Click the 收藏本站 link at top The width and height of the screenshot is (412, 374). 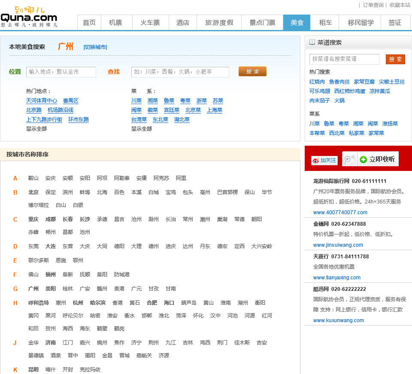coord(400,5)
